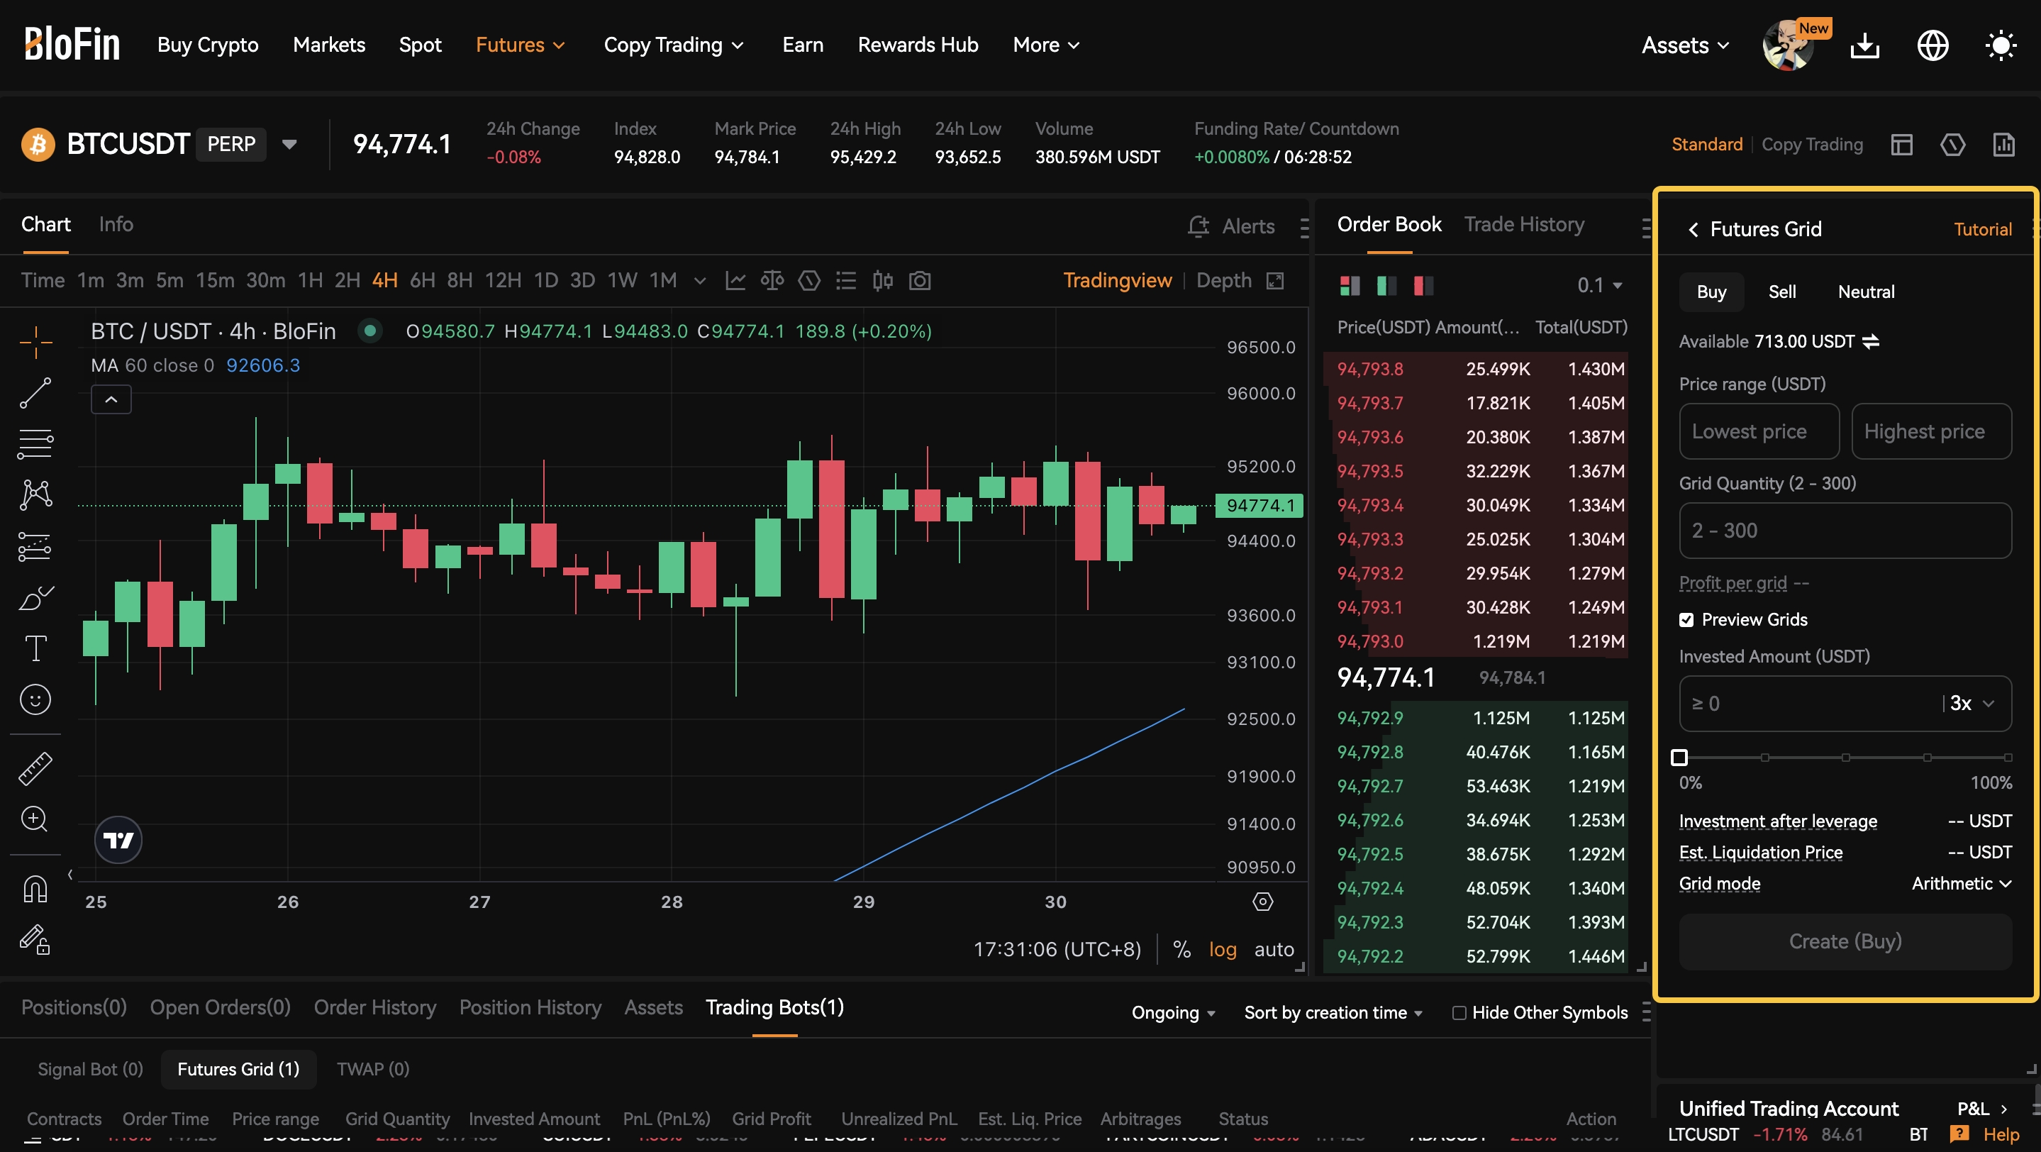Toggle auto scale on chart

(x=1274, y=949)
